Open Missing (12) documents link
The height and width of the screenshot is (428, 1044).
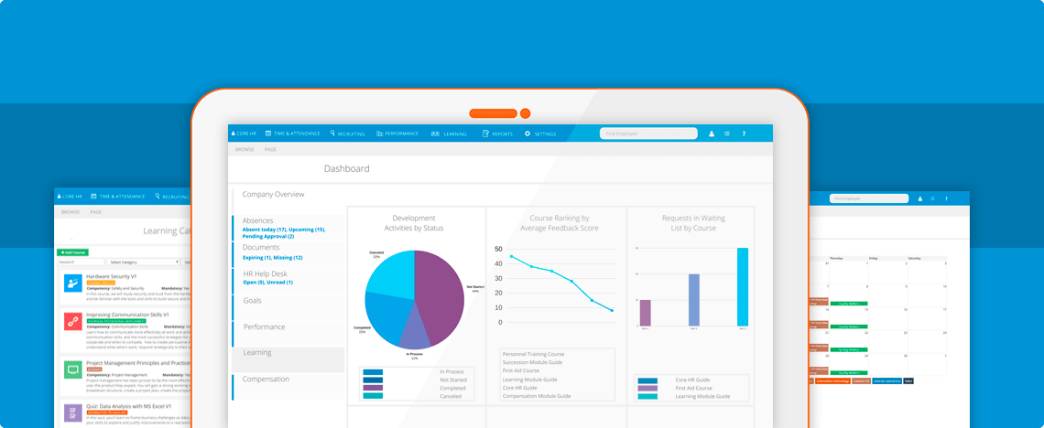coord(288,257)
